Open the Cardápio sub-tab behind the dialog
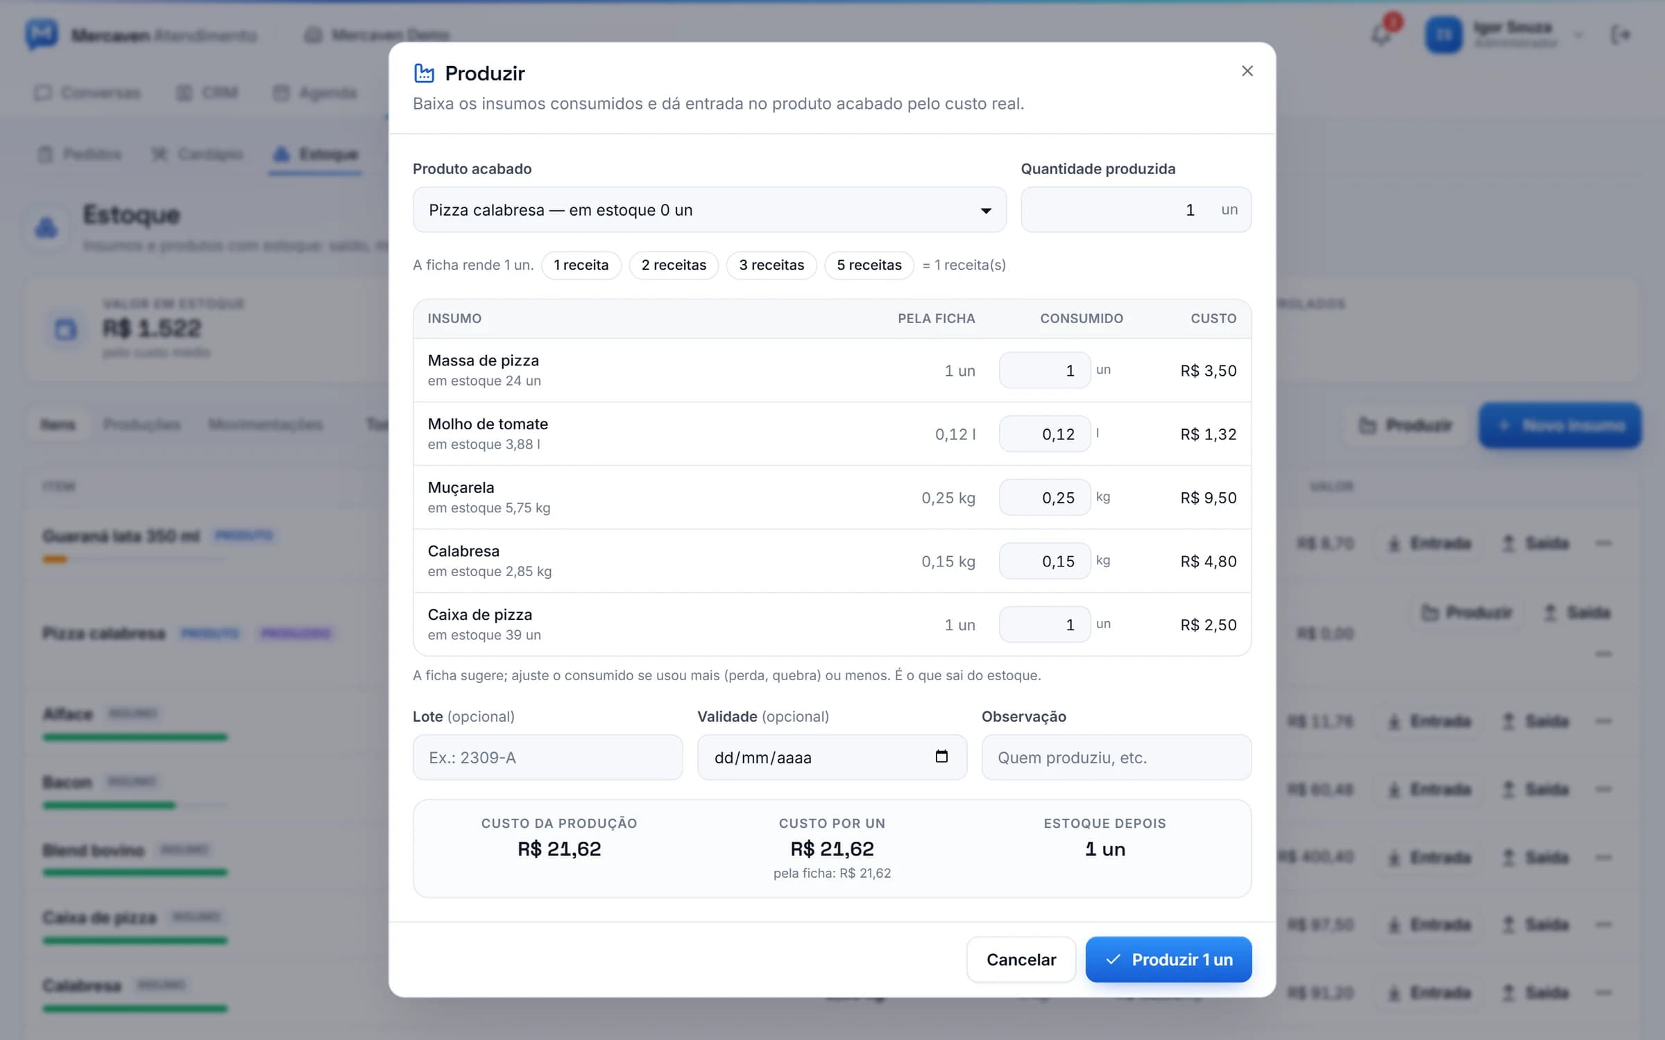This screenshot has height=1040, width=1665. 198,154
